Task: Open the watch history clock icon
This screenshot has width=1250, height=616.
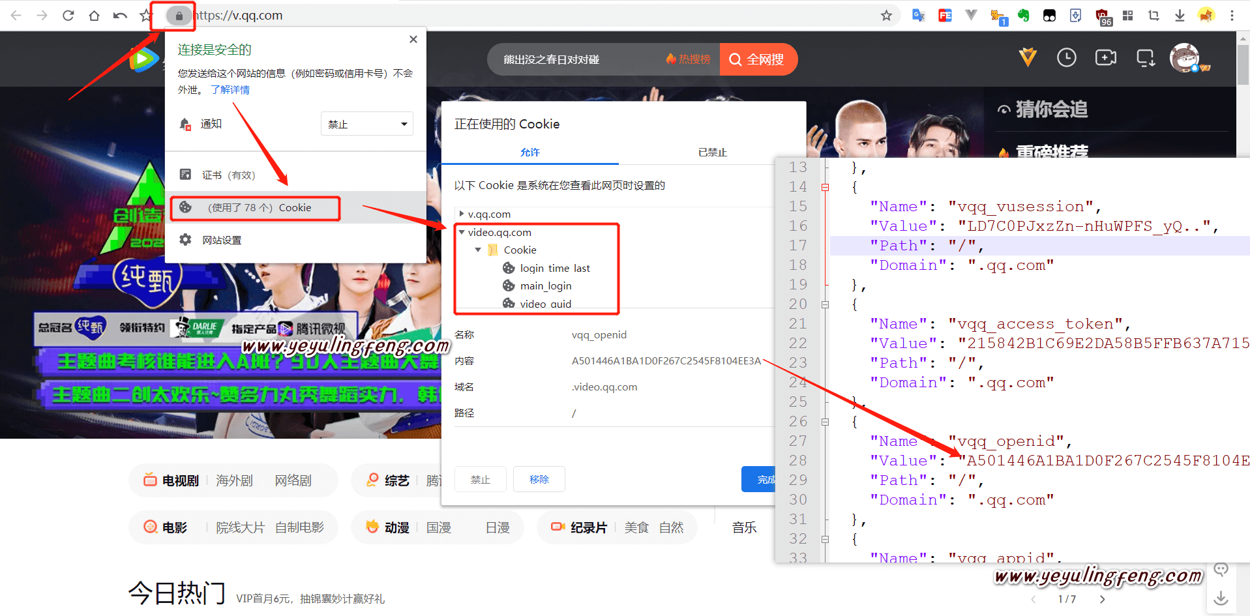Action: tap(1067, 58)
